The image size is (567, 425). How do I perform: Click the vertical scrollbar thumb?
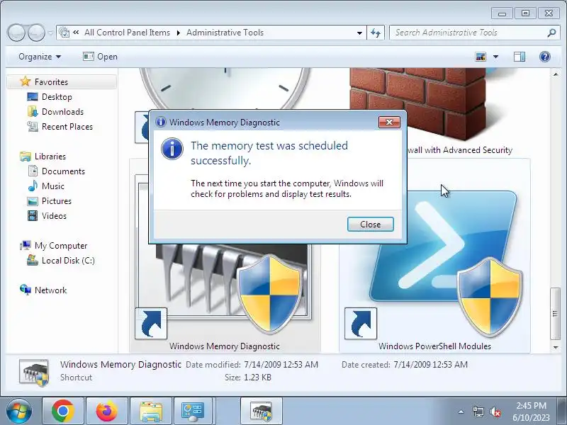coord(555,314)
